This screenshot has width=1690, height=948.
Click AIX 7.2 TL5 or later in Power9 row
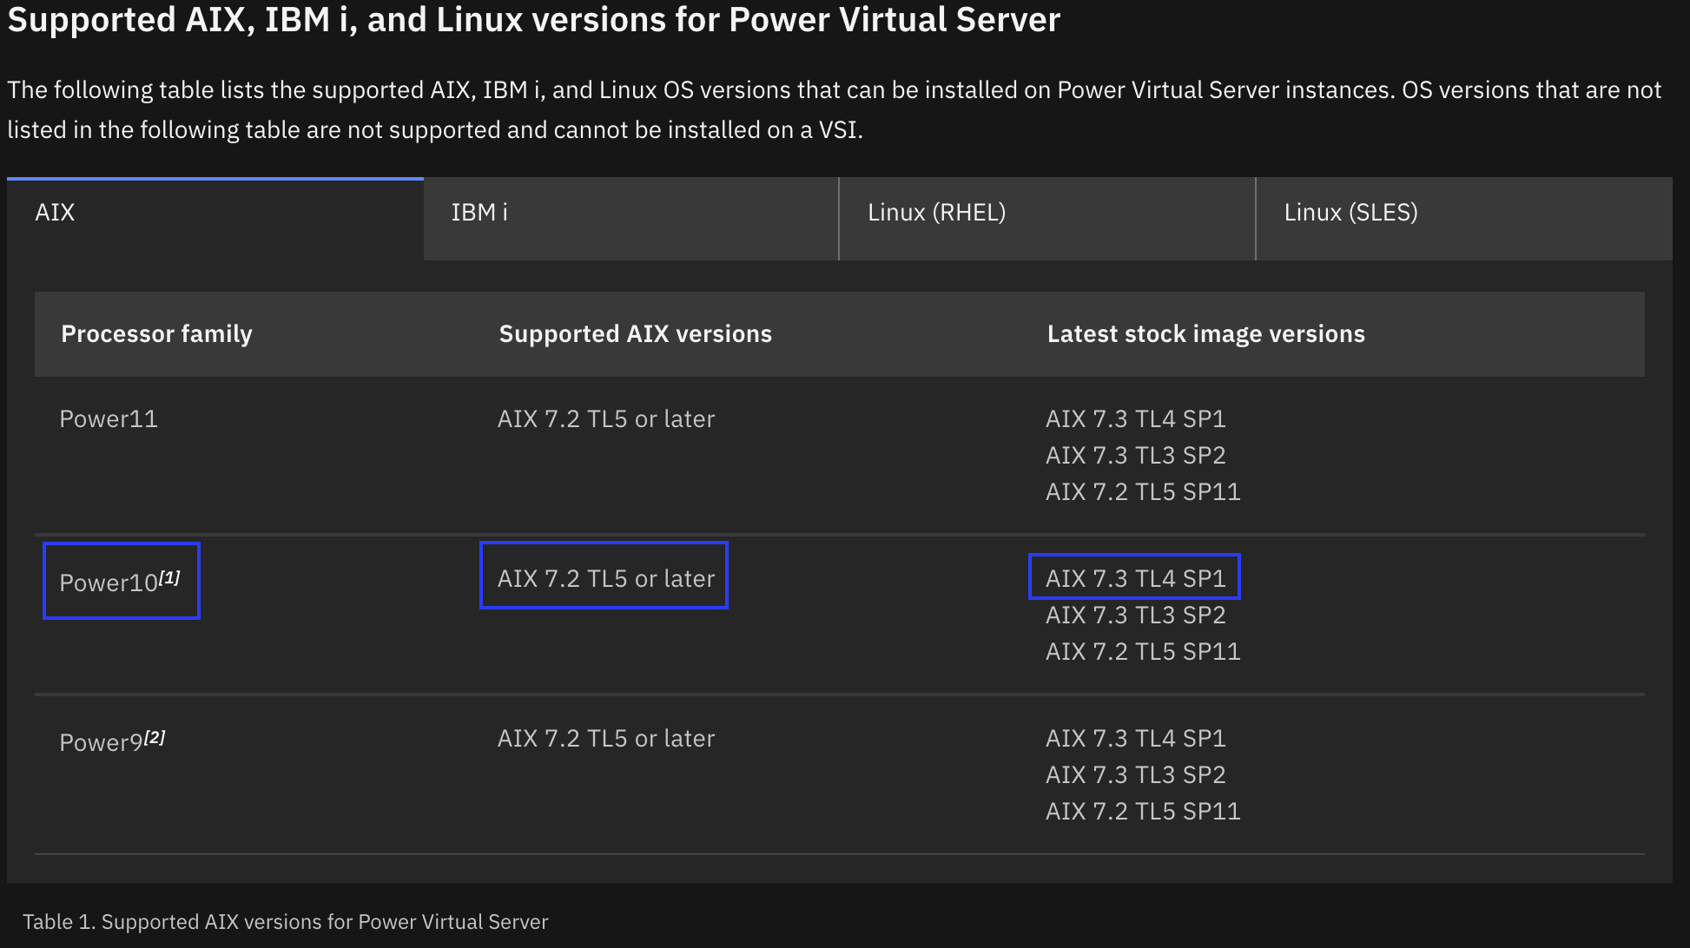coord(606,739)
